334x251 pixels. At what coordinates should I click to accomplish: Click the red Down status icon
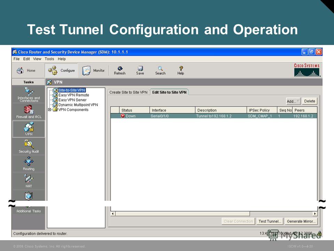pyautogui.click(x=123, y=116)
